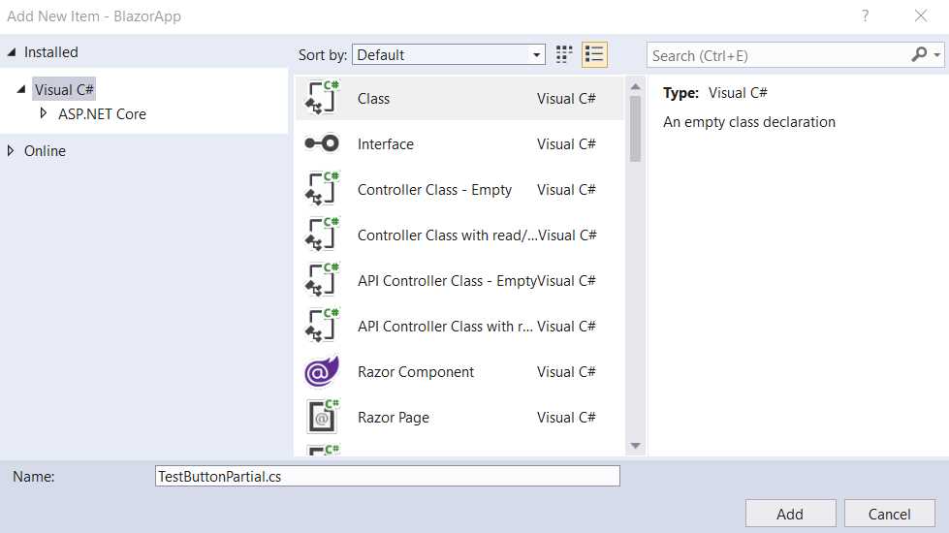Select the Class template icon
The image size is (949, 533).
point(322,98)
